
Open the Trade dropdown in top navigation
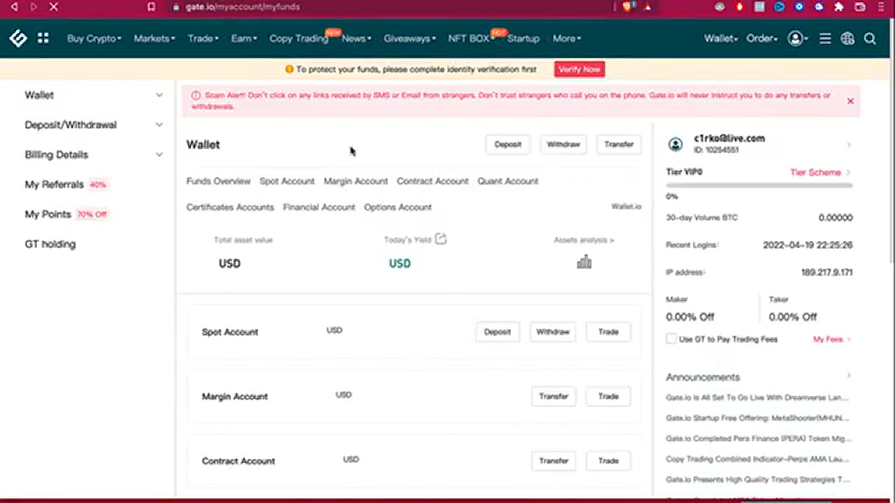point(203,39)
